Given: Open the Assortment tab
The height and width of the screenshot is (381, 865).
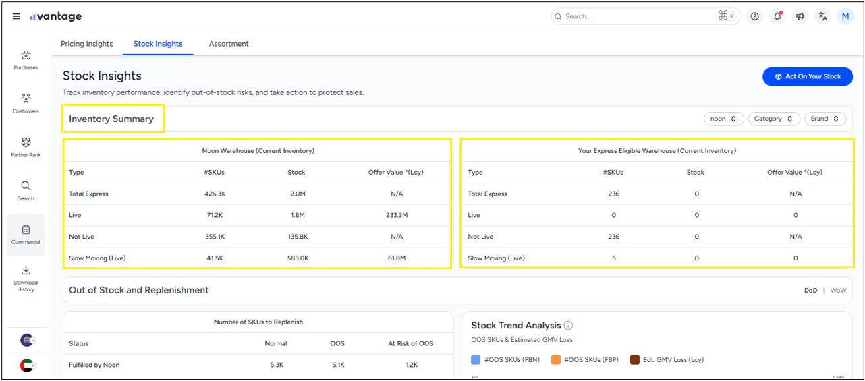Looking at the screenshot, I should tap(229, 44).
